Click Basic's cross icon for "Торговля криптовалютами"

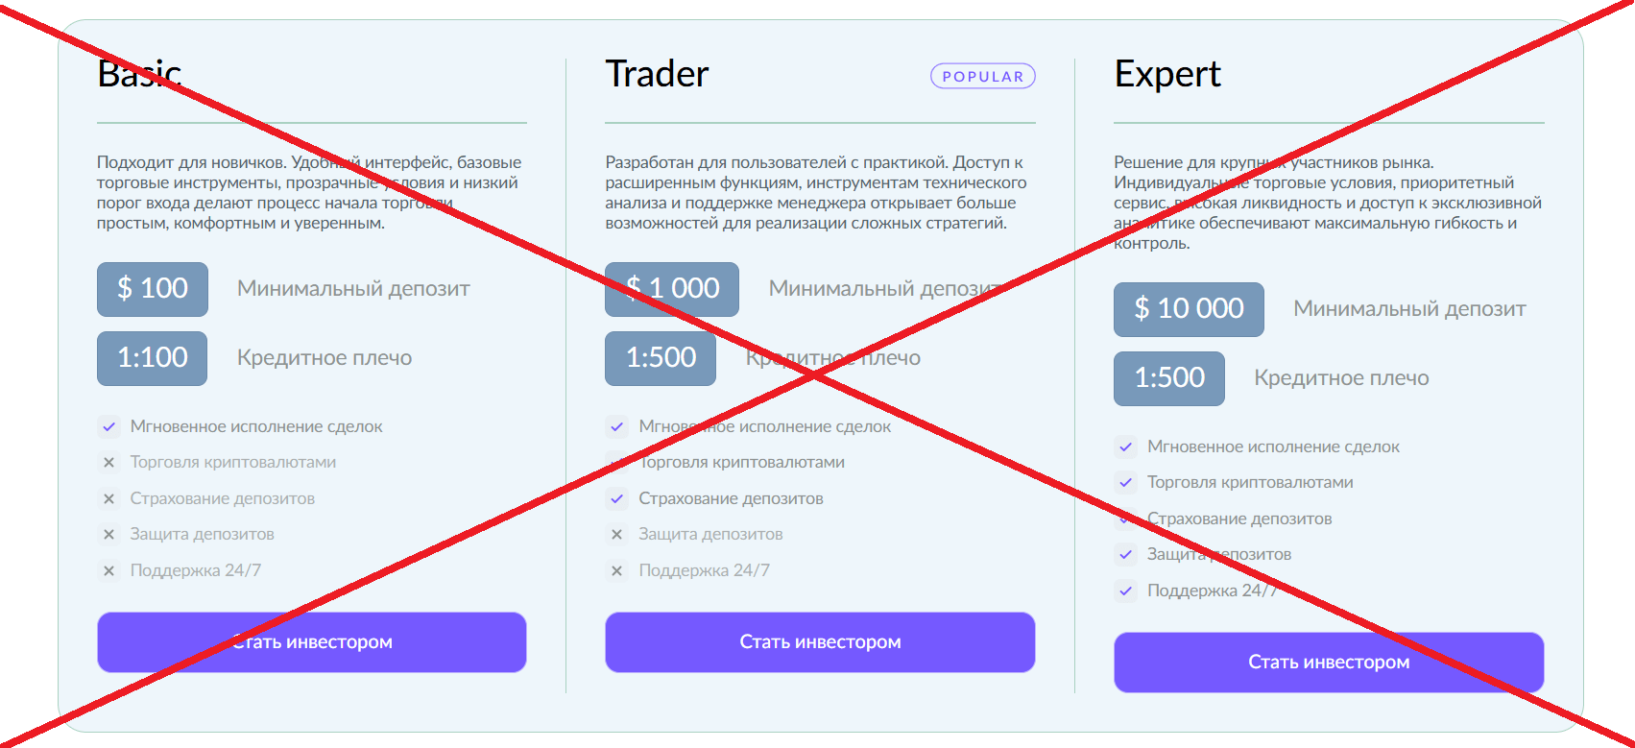(109, 463)
